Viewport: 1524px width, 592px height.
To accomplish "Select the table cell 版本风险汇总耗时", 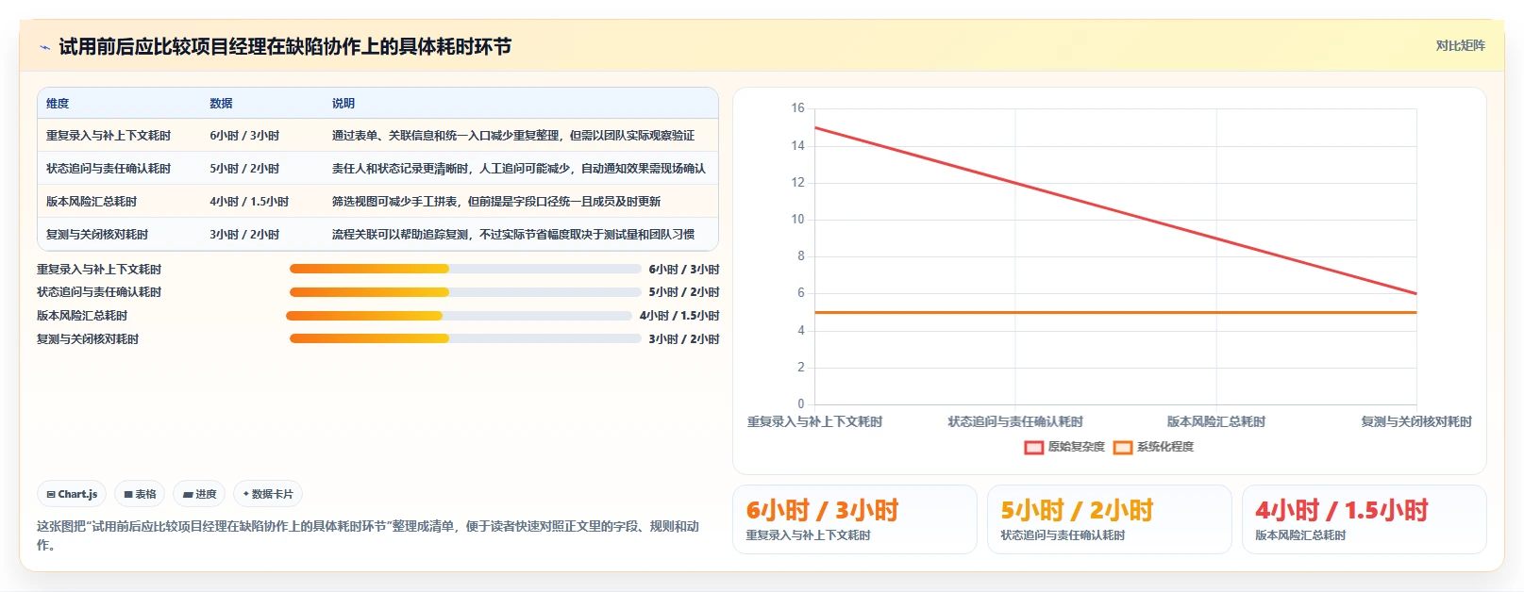I will [92, 202].
